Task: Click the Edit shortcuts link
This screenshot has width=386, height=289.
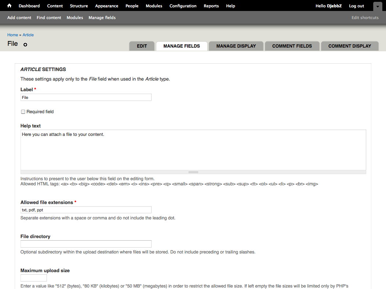Action: tap(365, 18)
